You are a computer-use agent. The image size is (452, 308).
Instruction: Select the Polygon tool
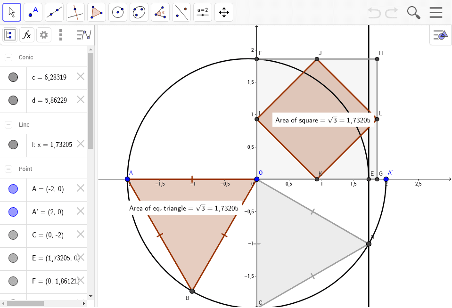(96, 12)
